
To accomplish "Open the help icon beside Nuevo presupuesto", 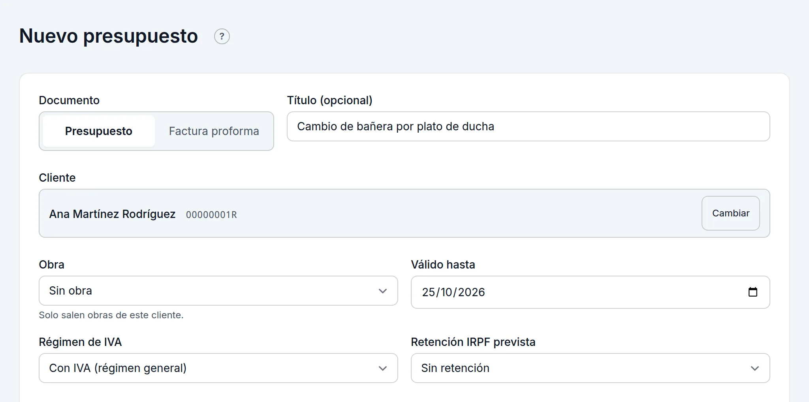I will point(222,36).
